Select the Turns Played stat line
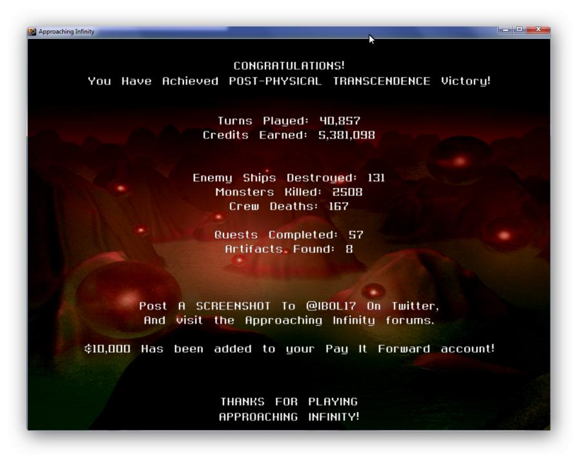 289,121
